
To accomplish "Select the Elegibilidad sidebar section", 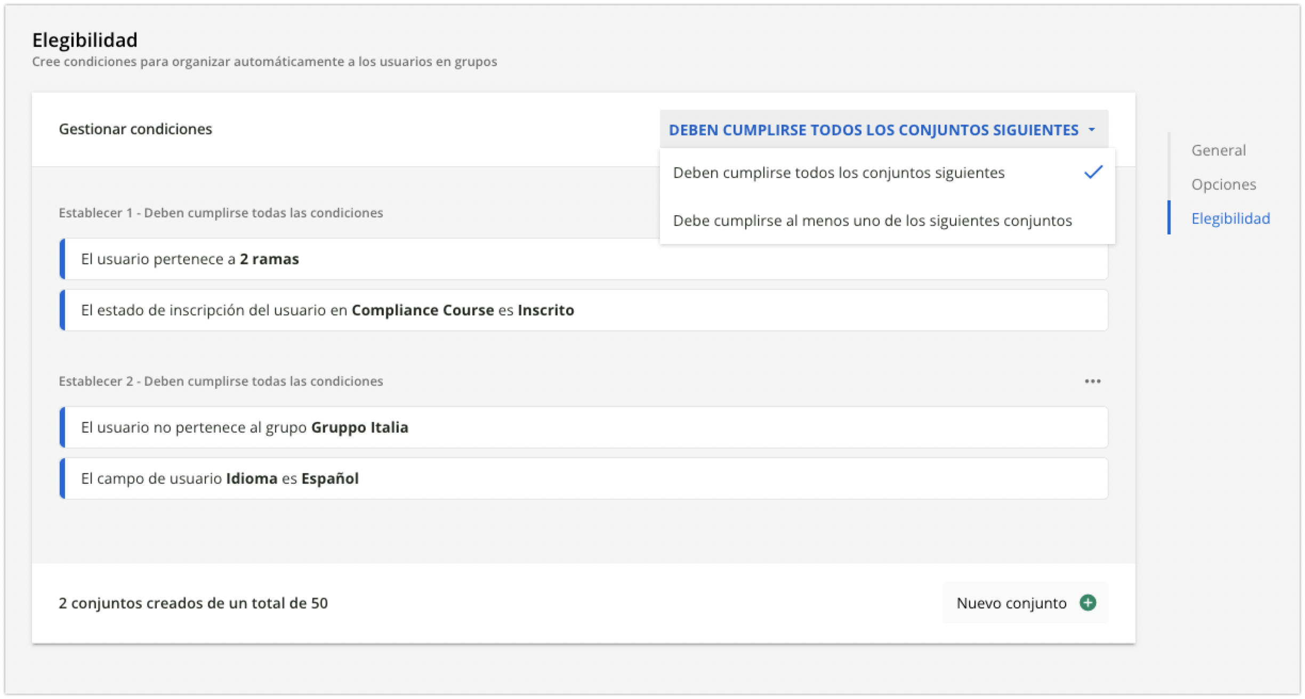I will coord(1230,218).
